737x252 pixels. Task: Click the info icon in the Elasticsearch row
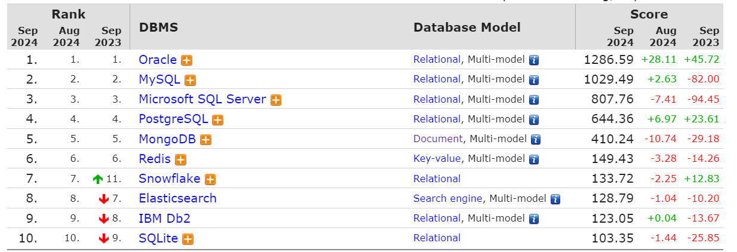tap(555, 199)
